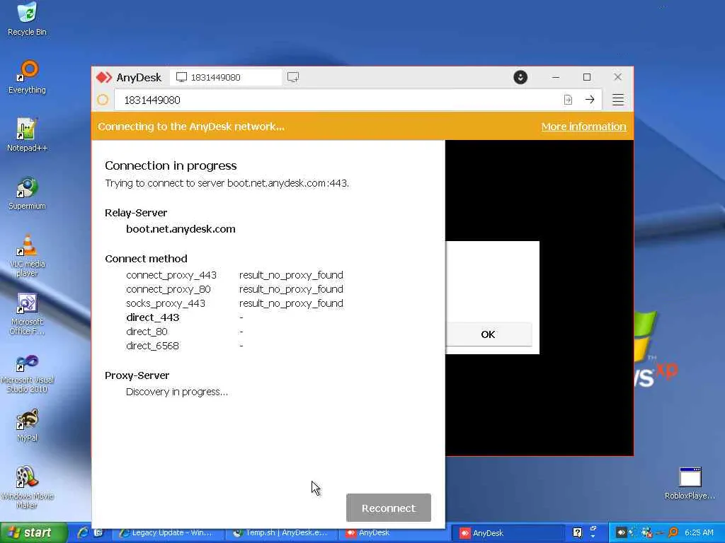Click the 'Discovery in progress...' text
725x543 pixels.
[x=176, y=392]
